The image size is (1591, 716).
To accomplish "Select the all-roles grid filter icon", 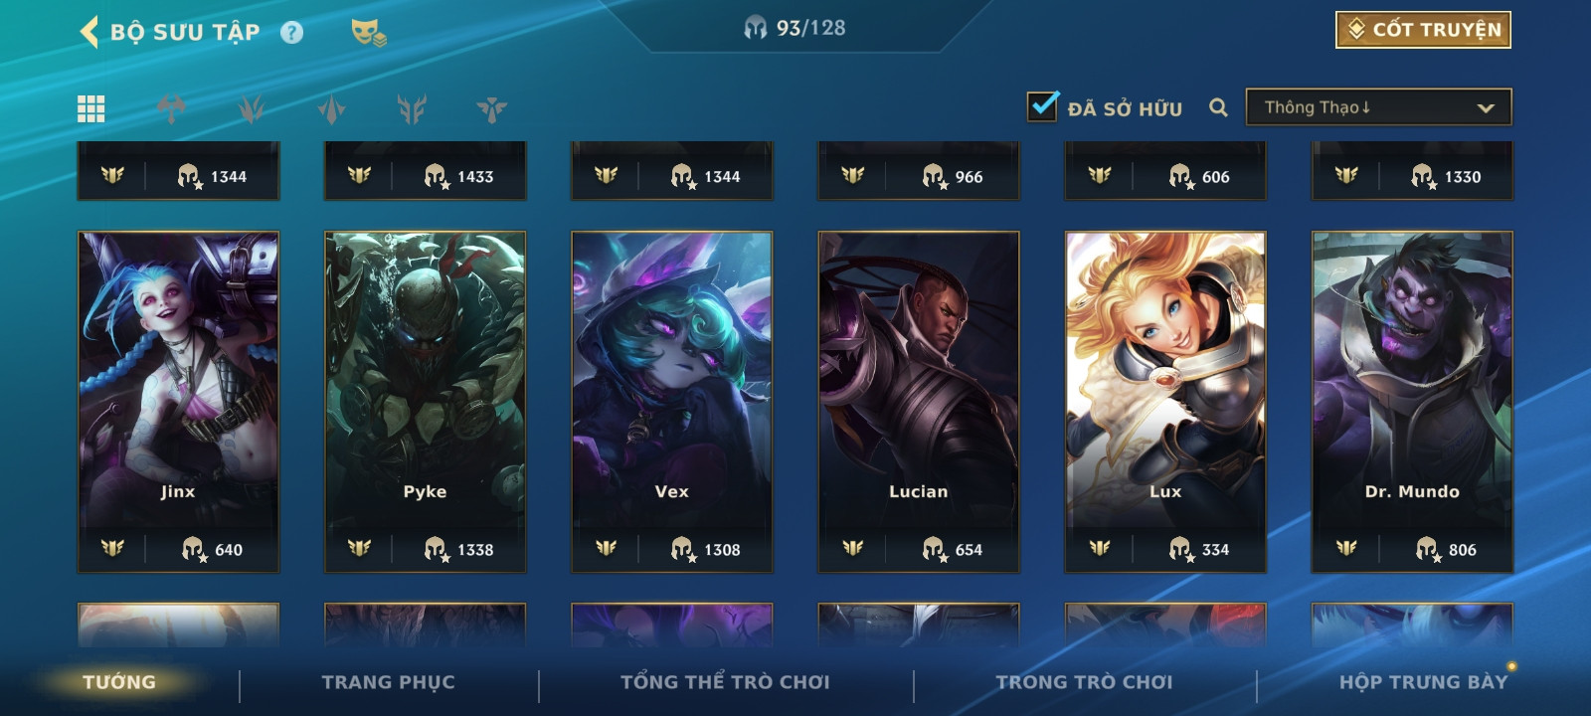I will (91, 108).
